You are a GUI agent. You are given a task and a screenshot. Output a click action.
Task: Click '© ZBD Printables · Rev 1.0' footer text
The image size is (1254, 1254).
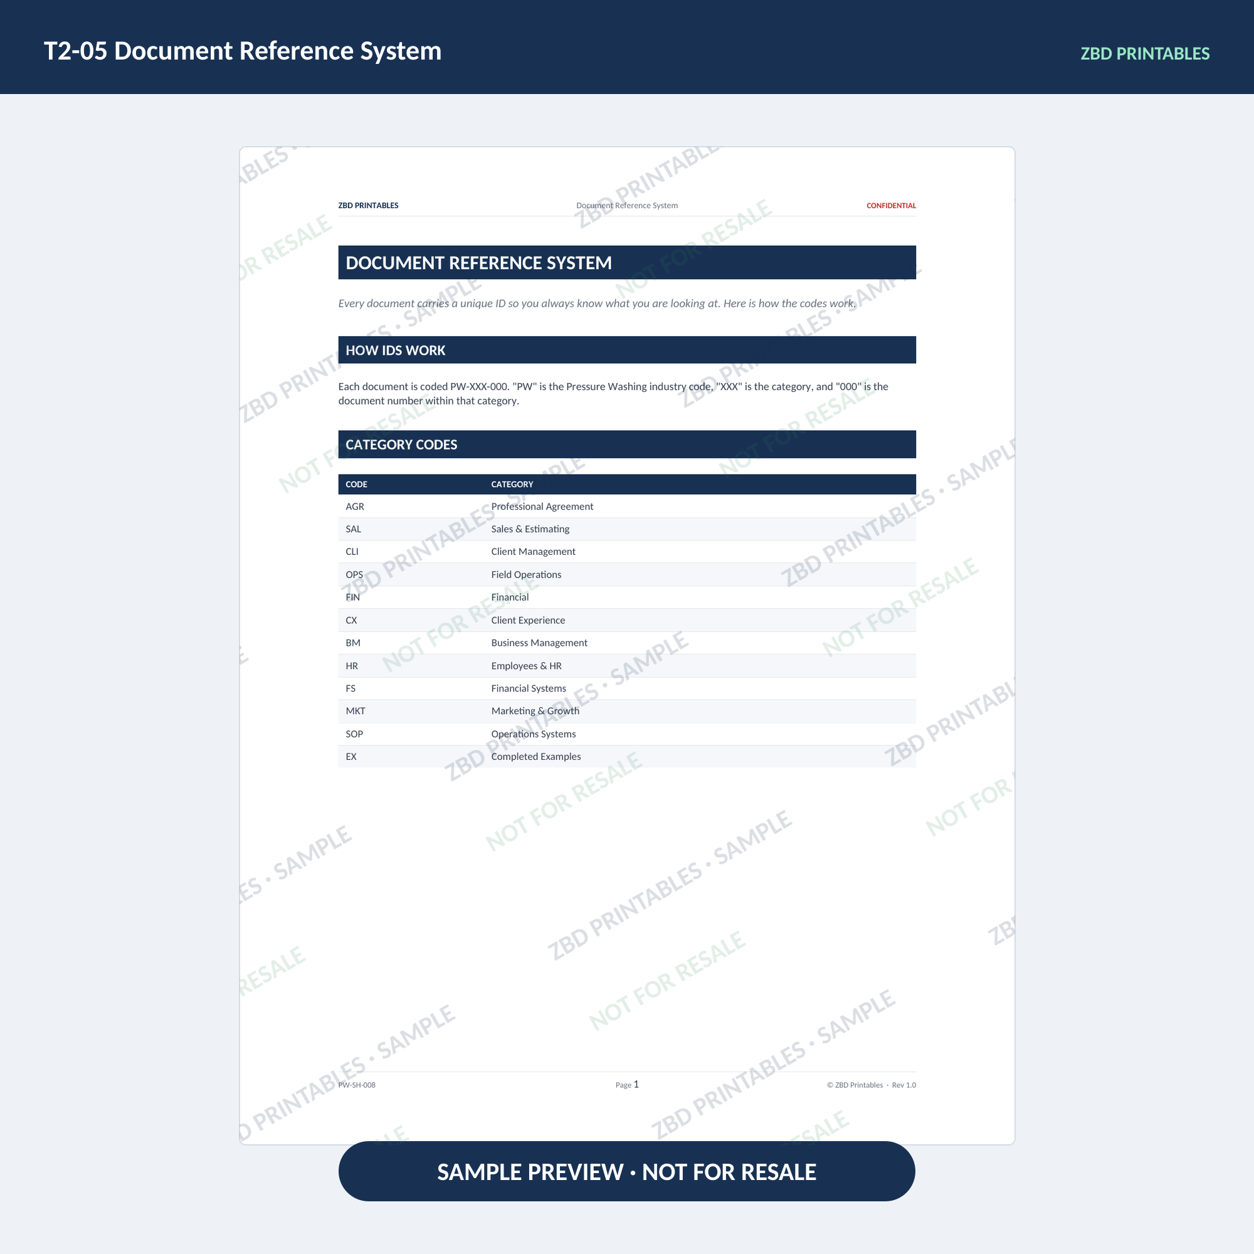tap(871, 1085)
